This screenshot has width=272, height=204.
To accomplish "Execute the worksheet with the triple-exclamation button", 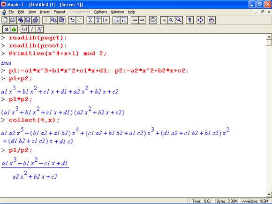I will (39, 30).
